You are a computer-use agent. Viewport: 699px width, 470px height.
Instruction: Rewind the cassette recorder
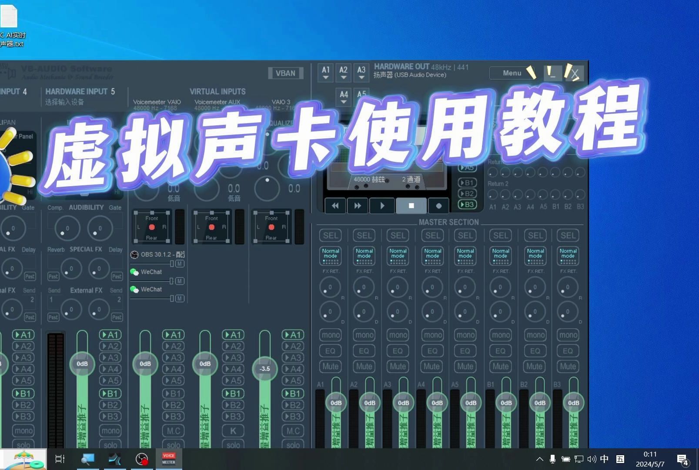335,206
